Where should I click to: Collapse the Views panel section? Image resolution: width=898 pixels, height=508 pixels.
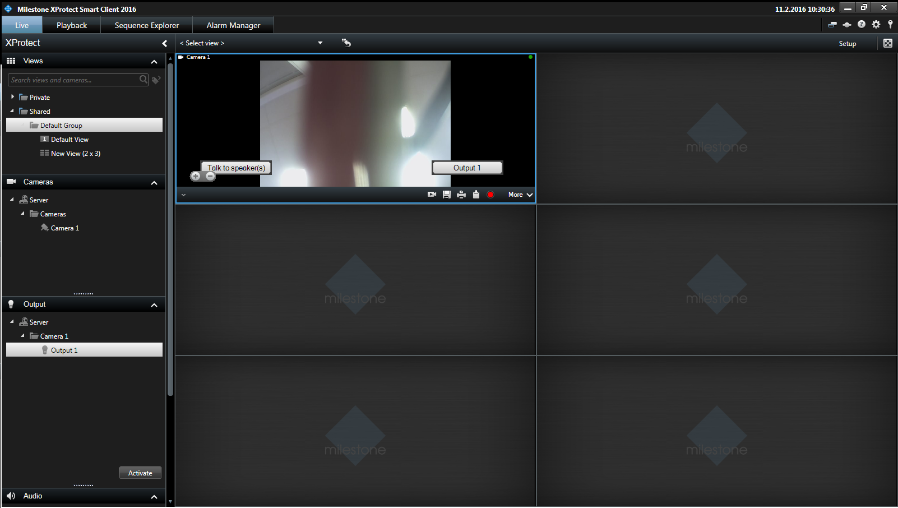point(154,62)
